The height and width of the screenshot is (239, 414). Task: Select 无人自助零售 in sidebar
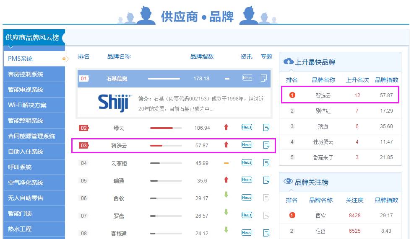pos(34,198)
